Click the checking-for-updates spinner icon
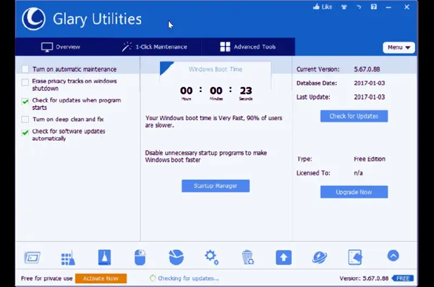The height and width of the screenshot is (287, 434). [152, 278]
